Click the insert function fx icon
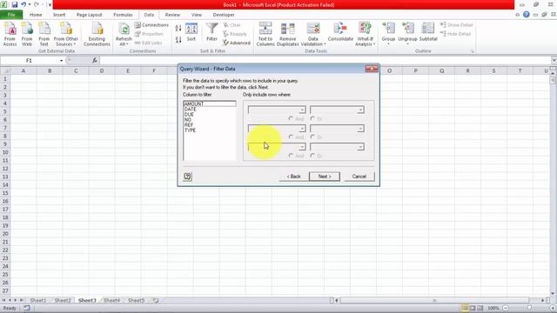 (x=95, y=60)
